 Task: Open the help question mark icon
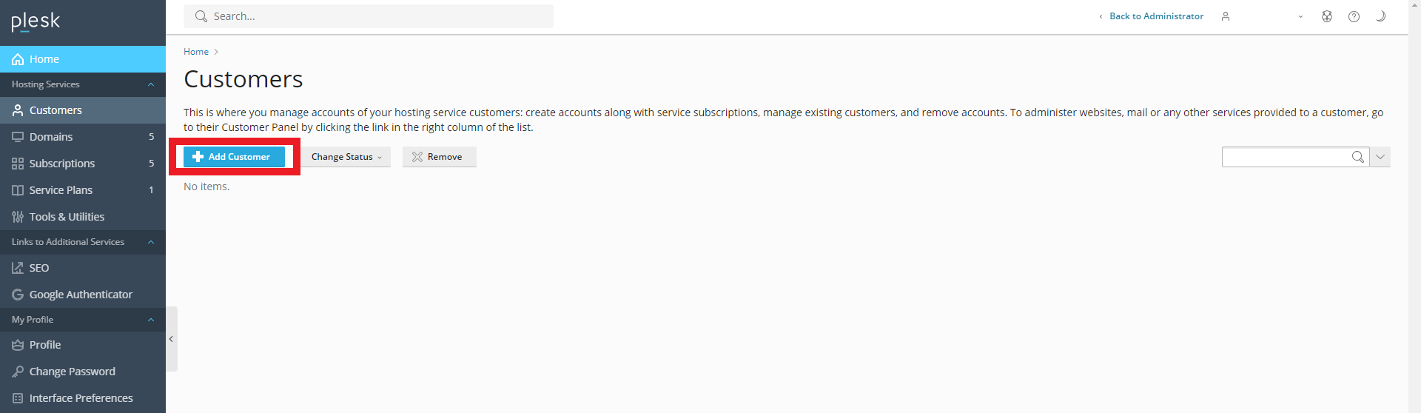coord(1354,16)
